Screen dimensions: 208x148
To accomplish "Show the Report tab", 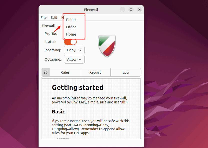I will (x=95, y=72).
